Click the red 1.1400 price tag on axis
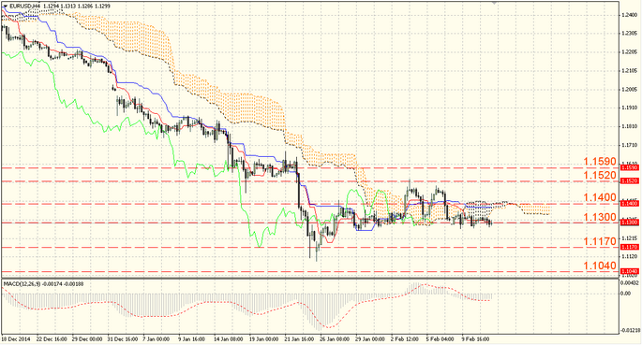Viewport: 642px width, 345px height. [629, 203]
